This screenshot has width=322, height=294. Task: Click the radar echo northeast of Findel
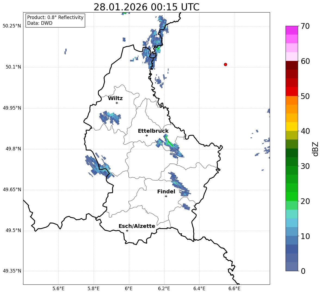click(179, 184)
